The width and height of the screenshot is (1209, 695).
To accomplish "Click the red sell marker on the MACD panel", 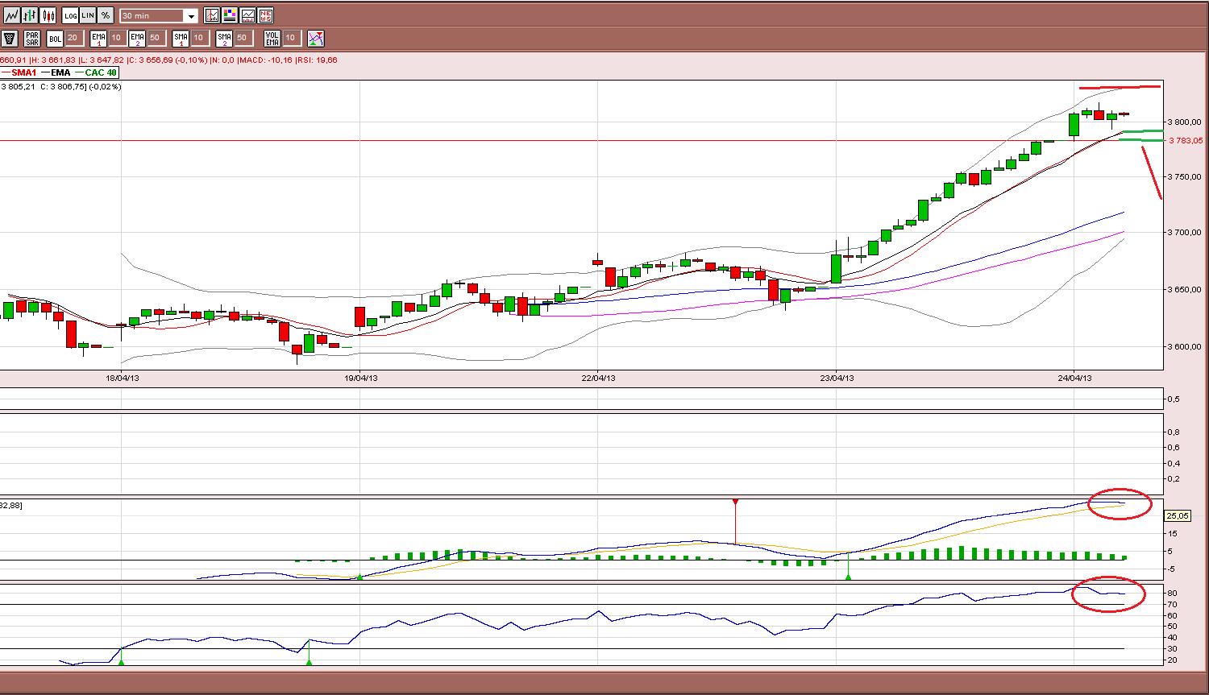I will (735, 502).
